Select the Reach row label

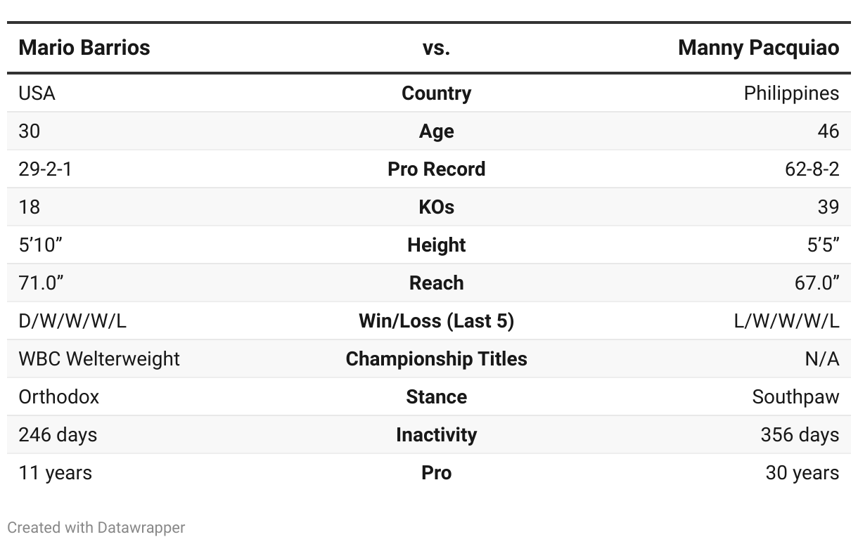[436, 283]
